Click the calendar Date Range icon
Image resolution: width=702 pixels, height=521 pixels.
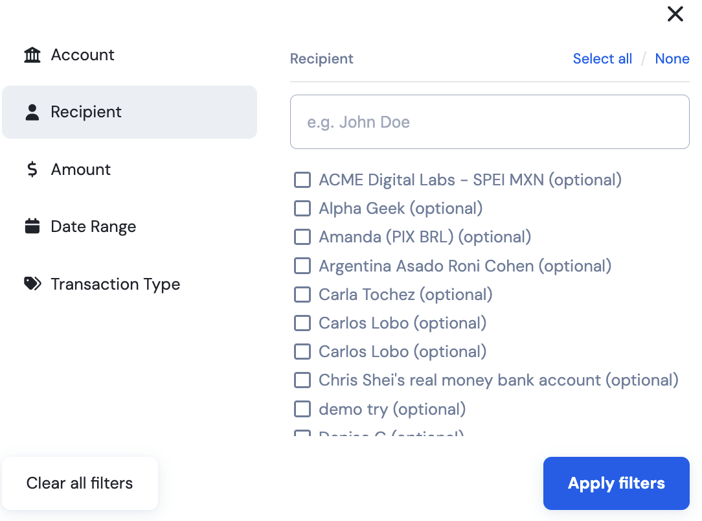[32, 226]
